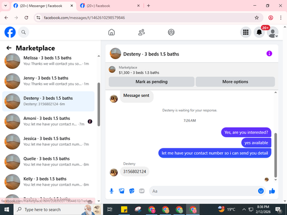
Task: Click the seen-by avatar under messages
Action: [266, 179]
